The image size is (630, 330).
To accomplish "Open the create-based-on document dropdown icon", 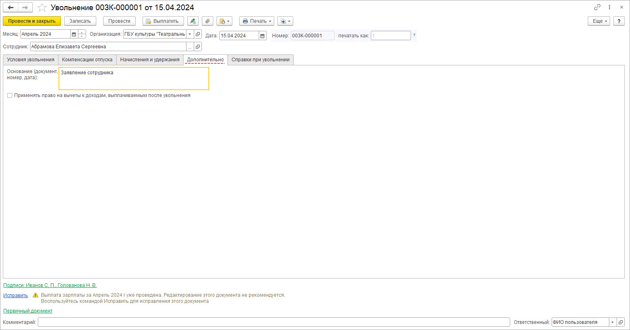I will pyautogui.click(x=224, y=21).
